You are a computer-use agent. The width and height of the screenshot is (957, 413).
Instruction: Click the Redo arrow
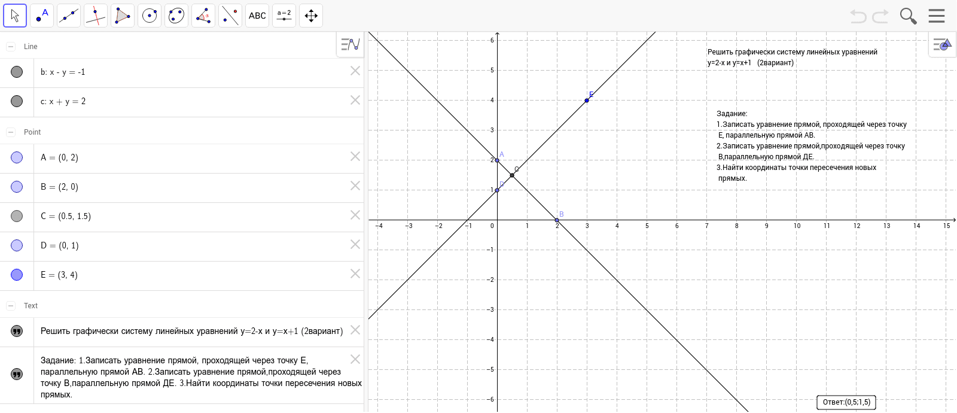880,16
